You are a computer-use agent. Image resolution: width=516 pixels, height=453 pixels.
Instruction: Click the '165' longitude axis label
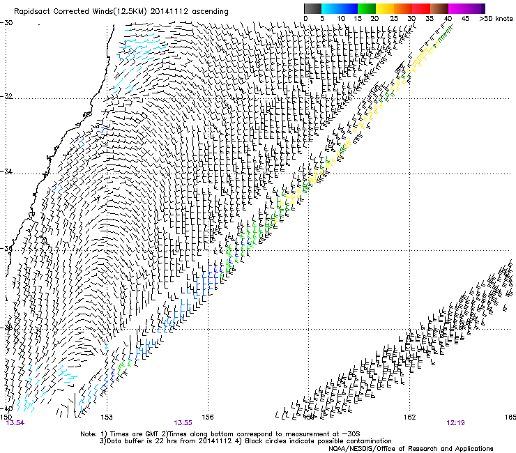pyautogui.click(x=510, y=417)
